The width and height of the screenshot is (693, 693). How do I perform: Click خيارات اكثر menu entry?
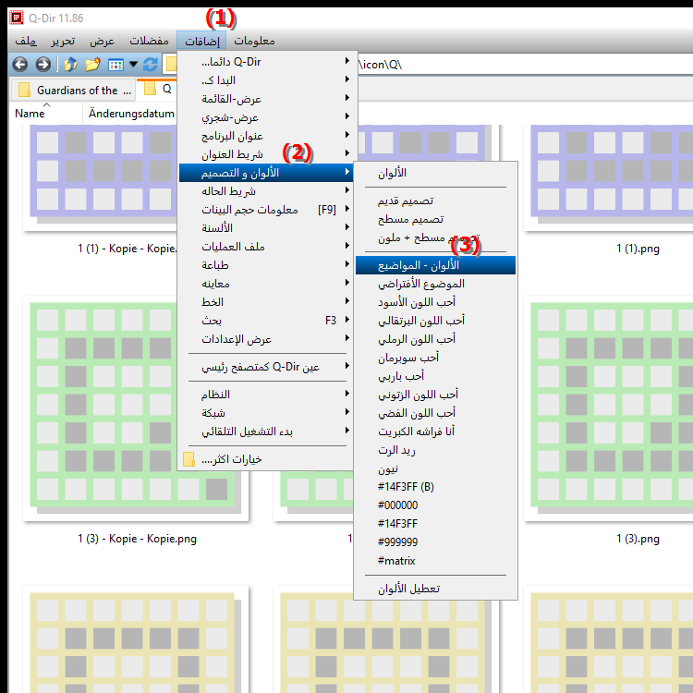265,459
